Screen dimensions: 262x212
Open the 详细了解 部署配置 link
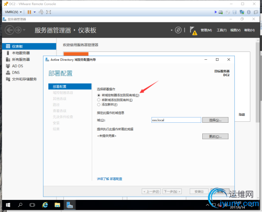pyautogui.click(x=110, y=179)
